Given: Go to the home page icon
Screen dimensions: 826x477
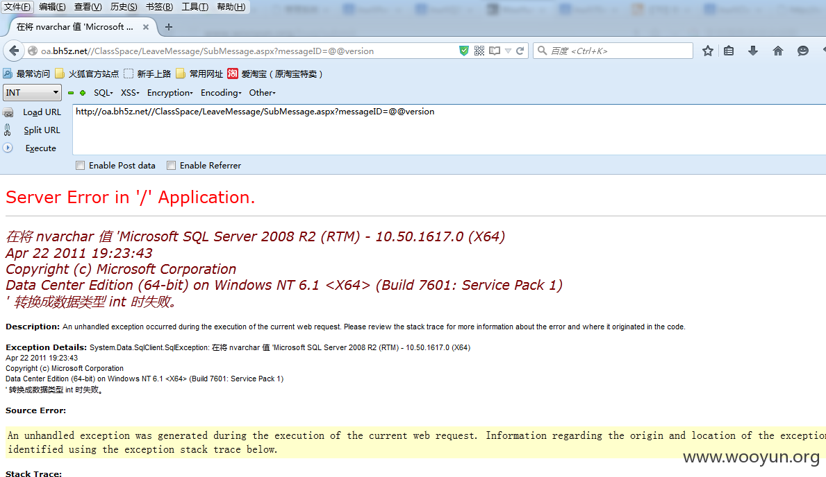Looking at the screenshot, I should coord(777,51).
